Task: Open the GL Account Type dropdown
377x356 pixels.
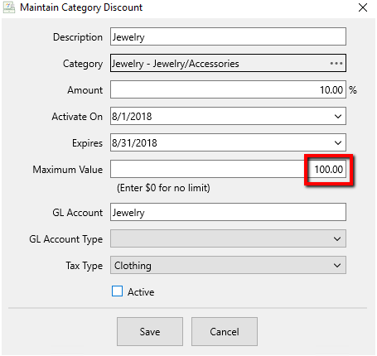Action: pyautogui.click(x=228, y=238)
